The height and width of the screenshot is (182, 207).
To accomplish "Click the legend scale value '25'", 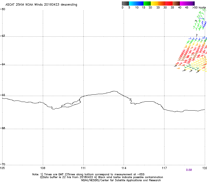I will point(158,8).
